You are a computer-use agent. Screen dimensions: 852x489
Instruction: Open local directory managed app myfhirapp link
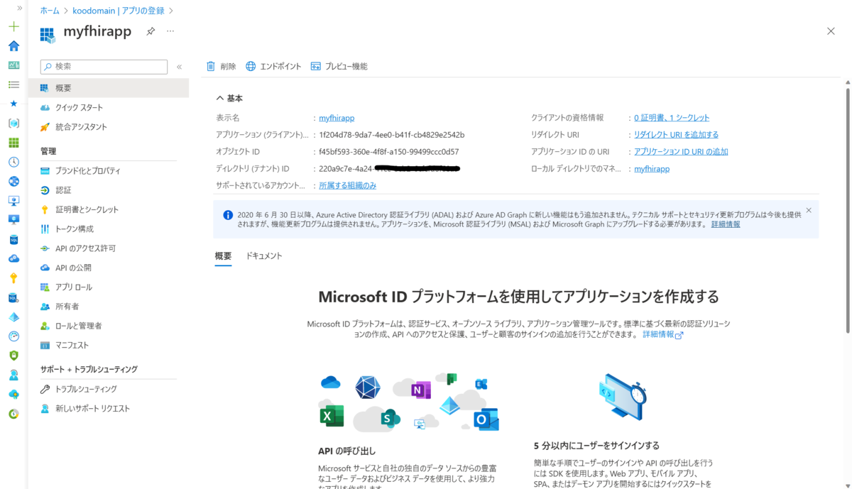(652, 169)
